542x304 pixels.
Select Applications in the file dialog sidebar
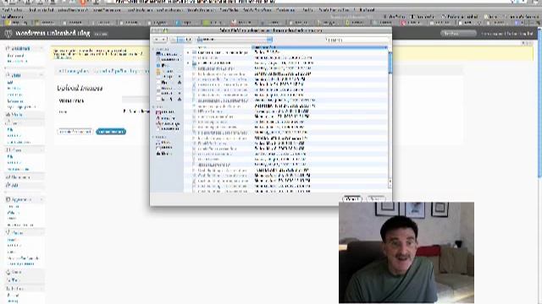click(x=168, y=123)
